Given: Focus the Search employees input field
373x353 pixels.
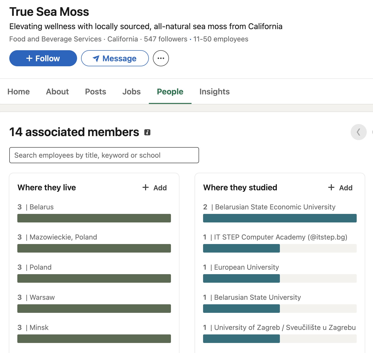Looking at the screenshot, I should pos(104,155).
